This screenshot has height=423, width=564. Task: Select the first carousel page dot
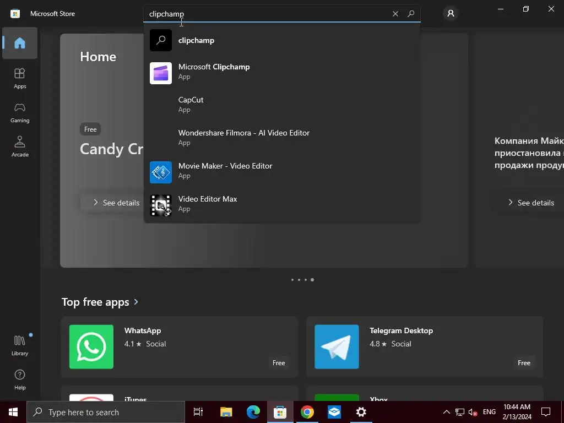point(292,280)
